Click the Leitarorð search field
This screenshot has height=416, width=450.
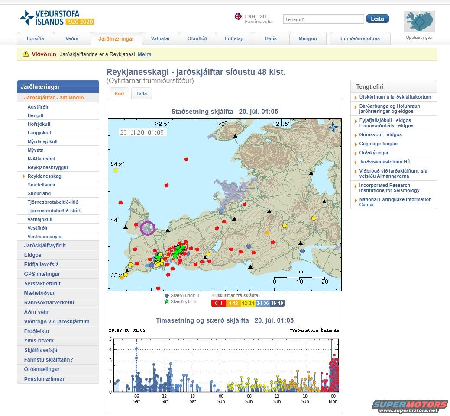[x=323, y=19]
